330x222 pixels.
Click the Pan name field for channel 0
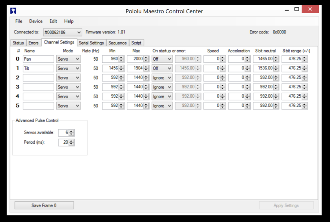tap(38, 59)
